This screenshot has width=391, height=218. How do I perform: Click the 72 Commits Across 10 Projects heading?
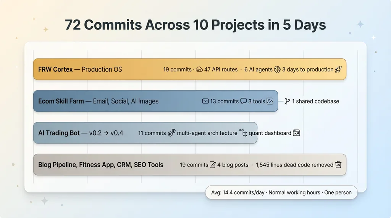tap(195, 25)
